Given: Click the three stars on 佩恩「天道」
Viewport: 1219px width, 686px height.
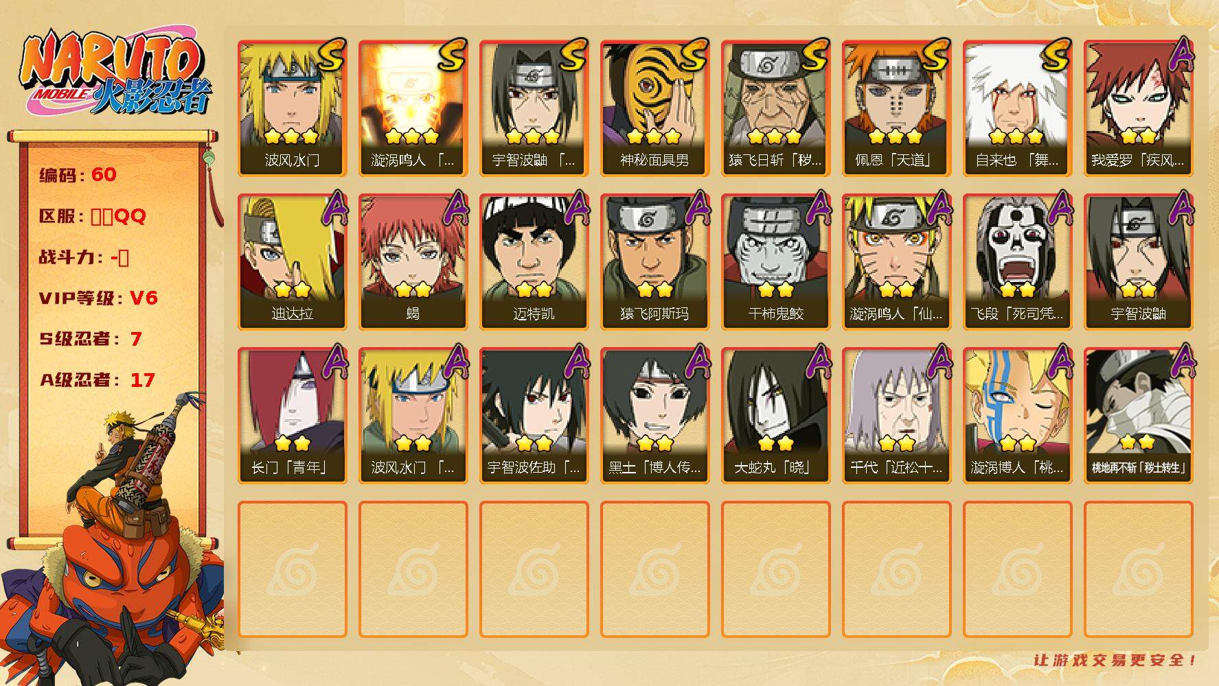Looking at the screenshot, I should pyautogui.click(x=896, y=136).
